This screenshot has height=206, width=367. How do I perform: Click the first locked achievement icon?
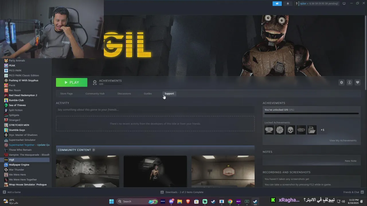coord(269,130)
